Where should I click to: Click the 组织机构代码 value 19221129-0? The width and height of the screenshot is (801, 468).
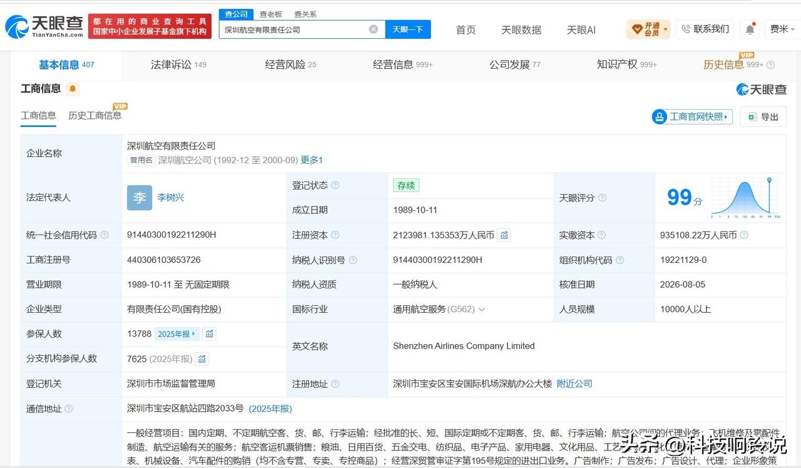tap(683, 260)
